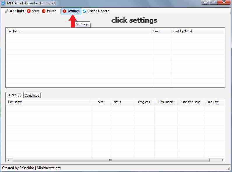Click the Add links chain icon
The width and height of the screenshot is (232, 172).
[x=6, y=11]
